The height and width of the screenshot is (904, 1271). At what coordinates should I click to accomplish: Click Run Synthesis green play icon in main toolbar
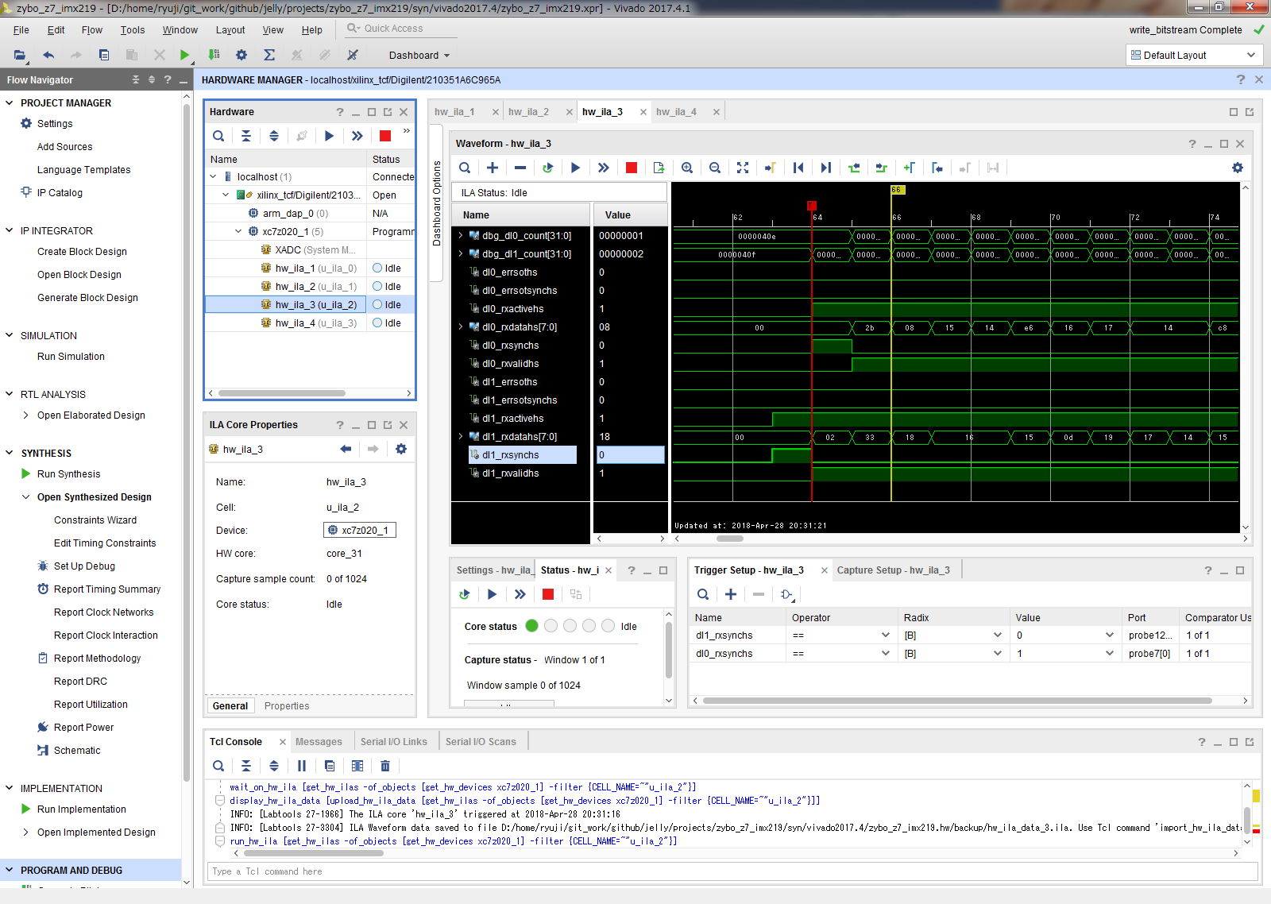pyautogui.click(x=184, y=55)
